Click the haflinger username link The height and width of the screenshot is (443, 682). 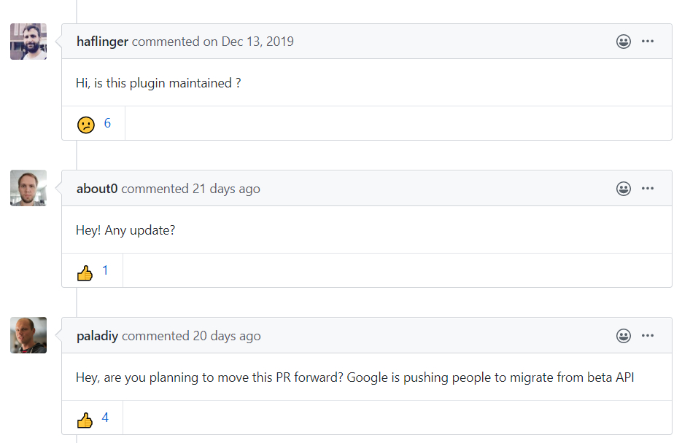pos(102,42)
